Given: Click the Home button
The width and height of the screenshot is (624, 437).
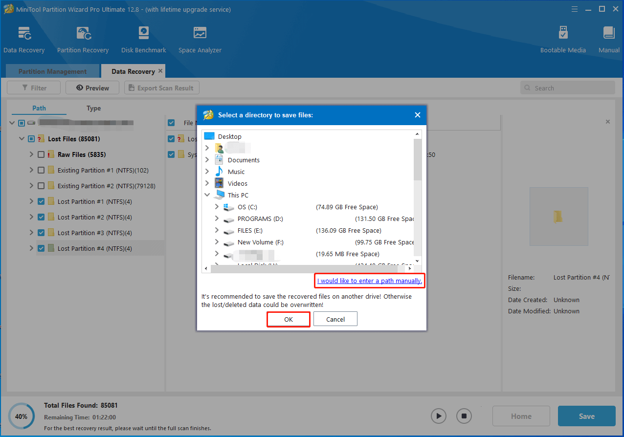Looking at the screenshot, I should tap(521, 416).
